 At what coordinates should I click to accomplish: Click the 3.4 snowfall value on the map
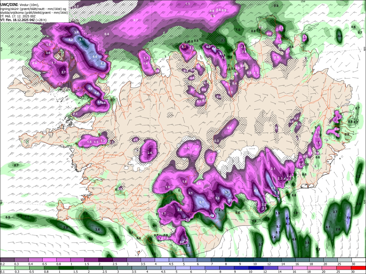[x=180, y=210]
